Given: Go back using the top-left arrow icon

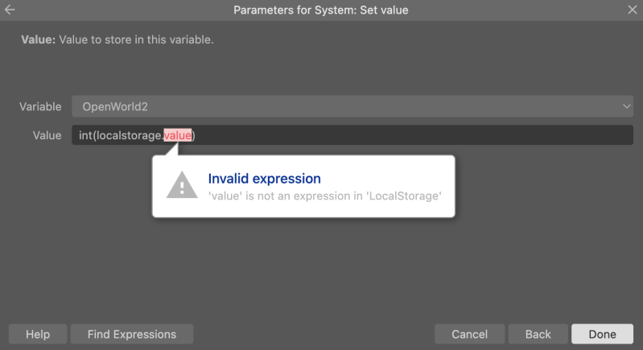Looking at the screenshot, I should [x=10, y=10].
